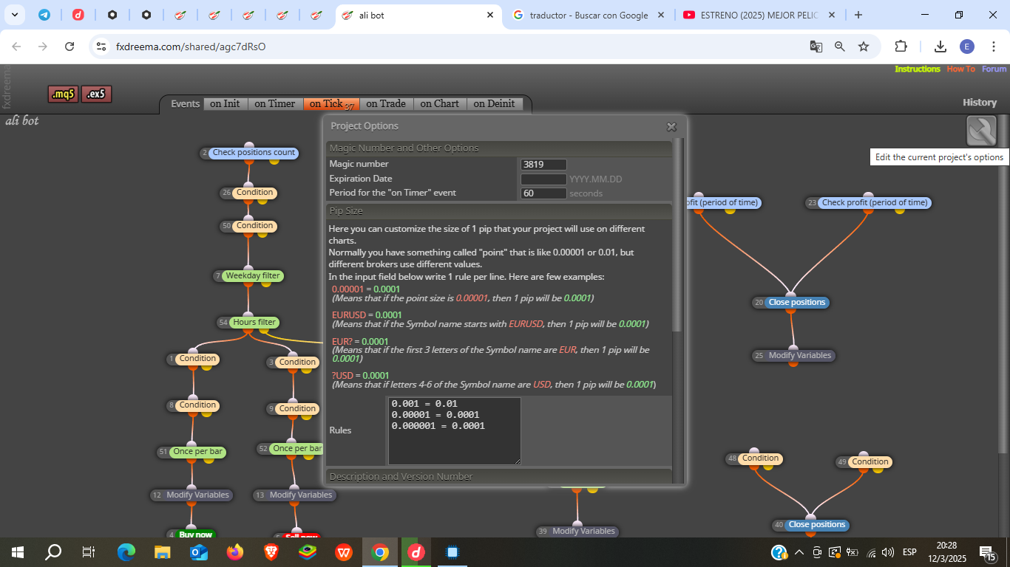
Task: Open a new browser tab
Action: pos(858,15)
